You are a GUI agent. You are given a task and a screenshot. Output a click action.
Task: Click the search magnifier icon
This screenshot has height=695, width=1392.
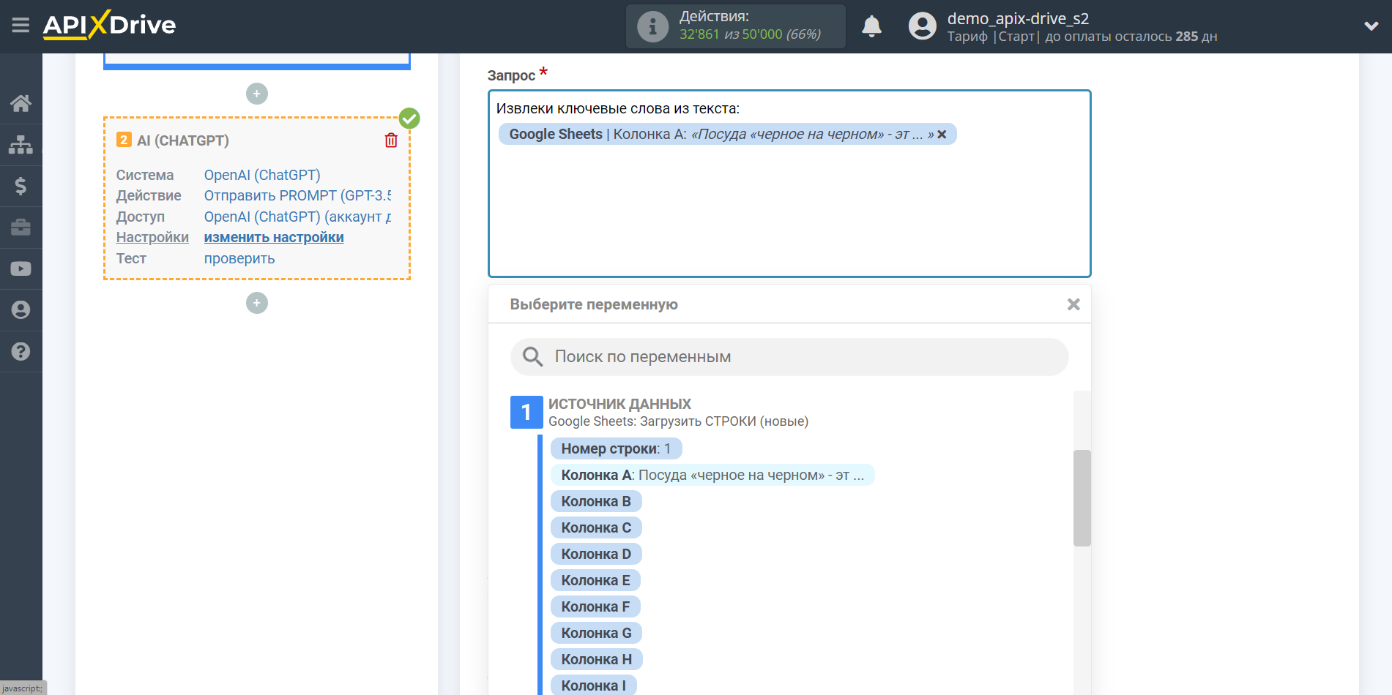[x=532, y=357]
